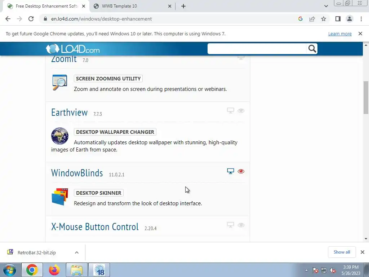The height and width of the screenshot is (277, 369).
Task: Open the Windows Start menu
Action: coord(9,270)
